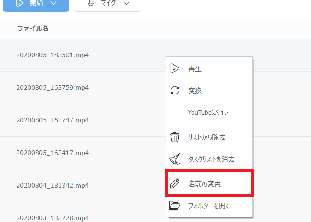
Task: Select file 20200804_181342.mp4 entry
Action: coord(52,185)
